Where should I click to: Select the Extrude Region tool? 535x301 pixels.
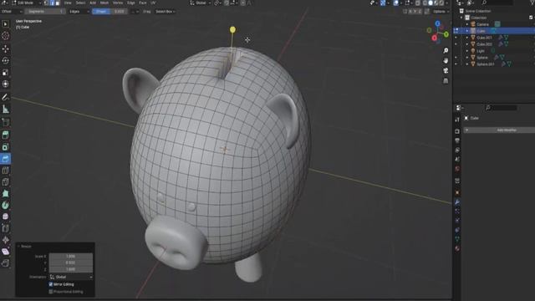coord(6,135)
